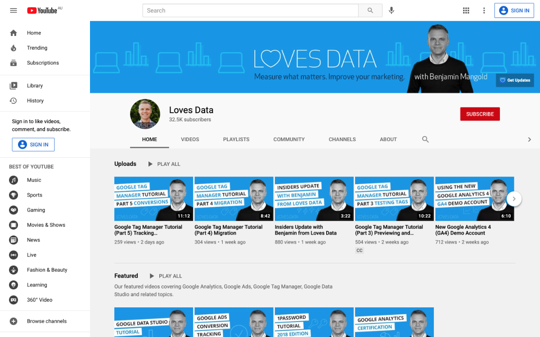Show next uploads with carousel arrow
Screen dimensions: 540x337
(x=514, y=199)
